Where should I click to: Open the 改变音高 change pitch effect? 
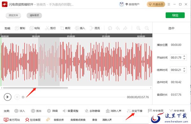pos(156,111)
